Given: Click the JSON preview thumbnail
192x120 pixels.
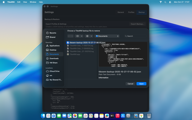Looking at the screenshot, I should click(123, 54).
